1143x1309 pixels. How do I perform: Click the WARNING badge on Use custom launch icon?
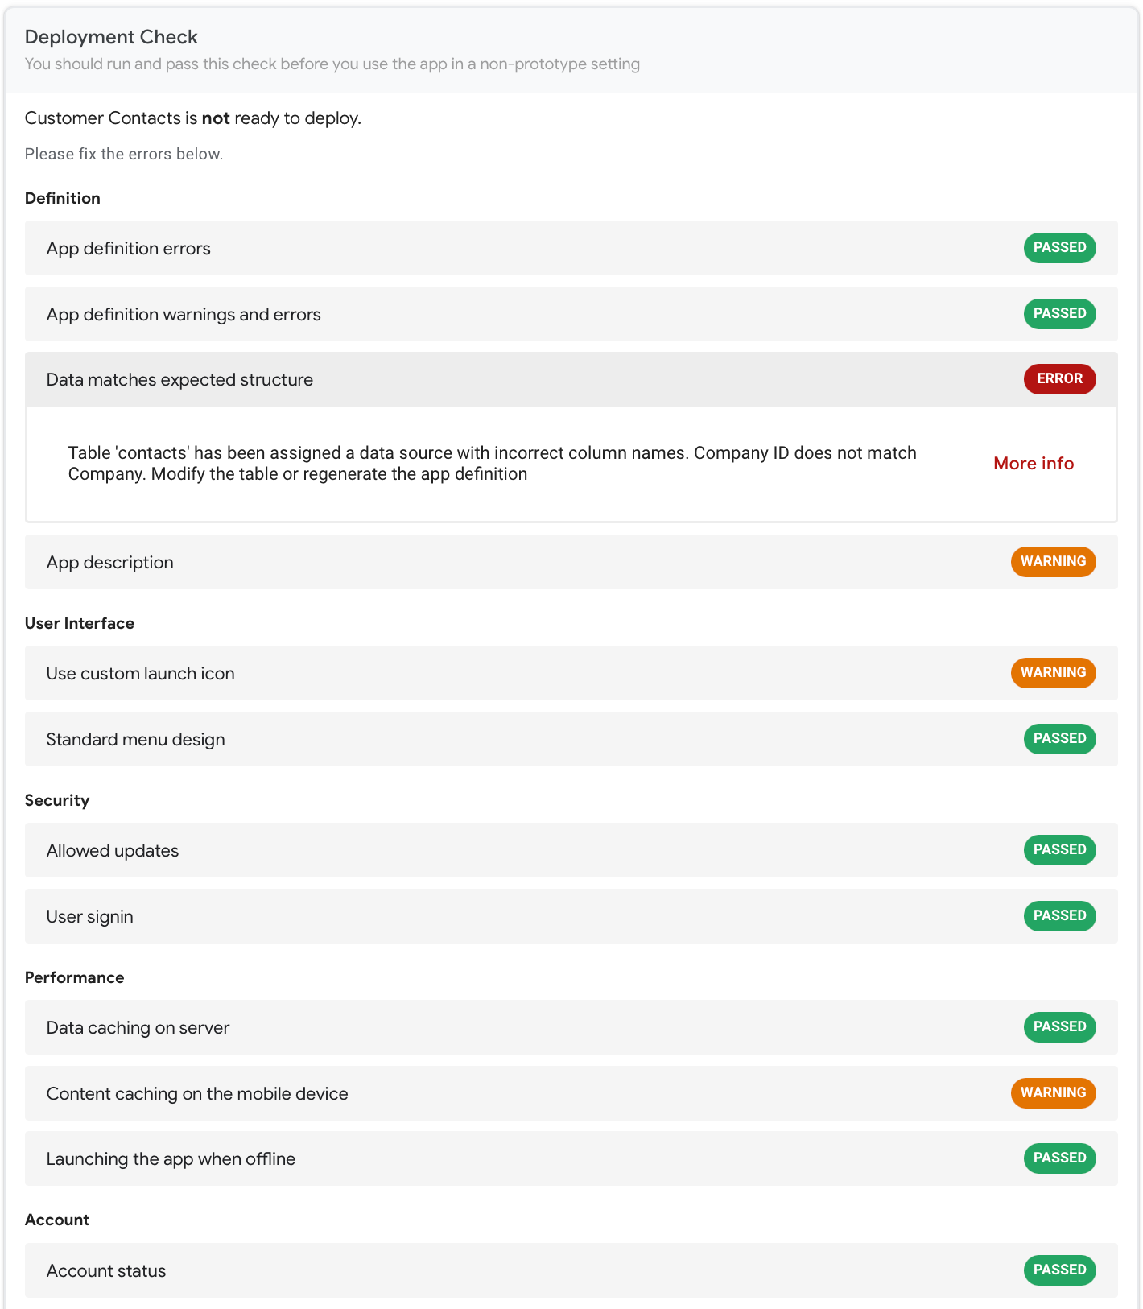tap(1053, 672)
